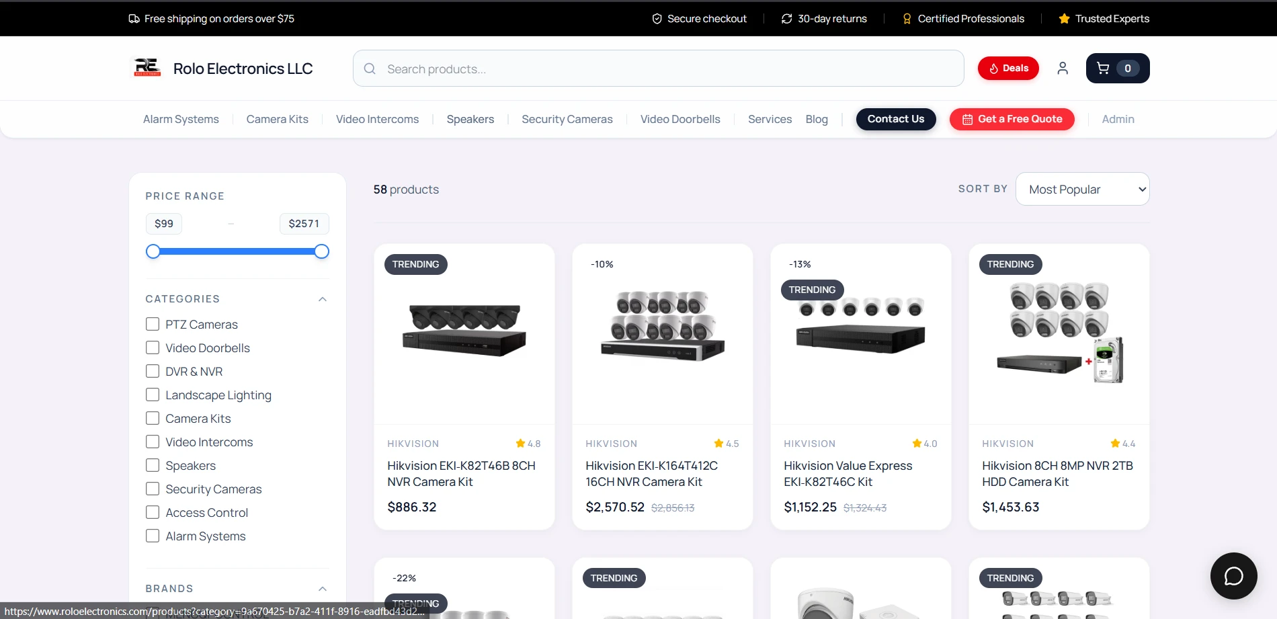Check the PTZ Cameras category
Screen dimensions: 1277x619
(153, 324)
